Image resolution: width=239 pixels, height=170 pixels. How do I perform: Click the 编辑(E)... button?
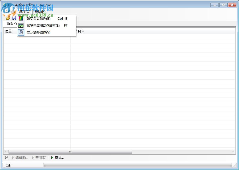[x=21, y=157]
